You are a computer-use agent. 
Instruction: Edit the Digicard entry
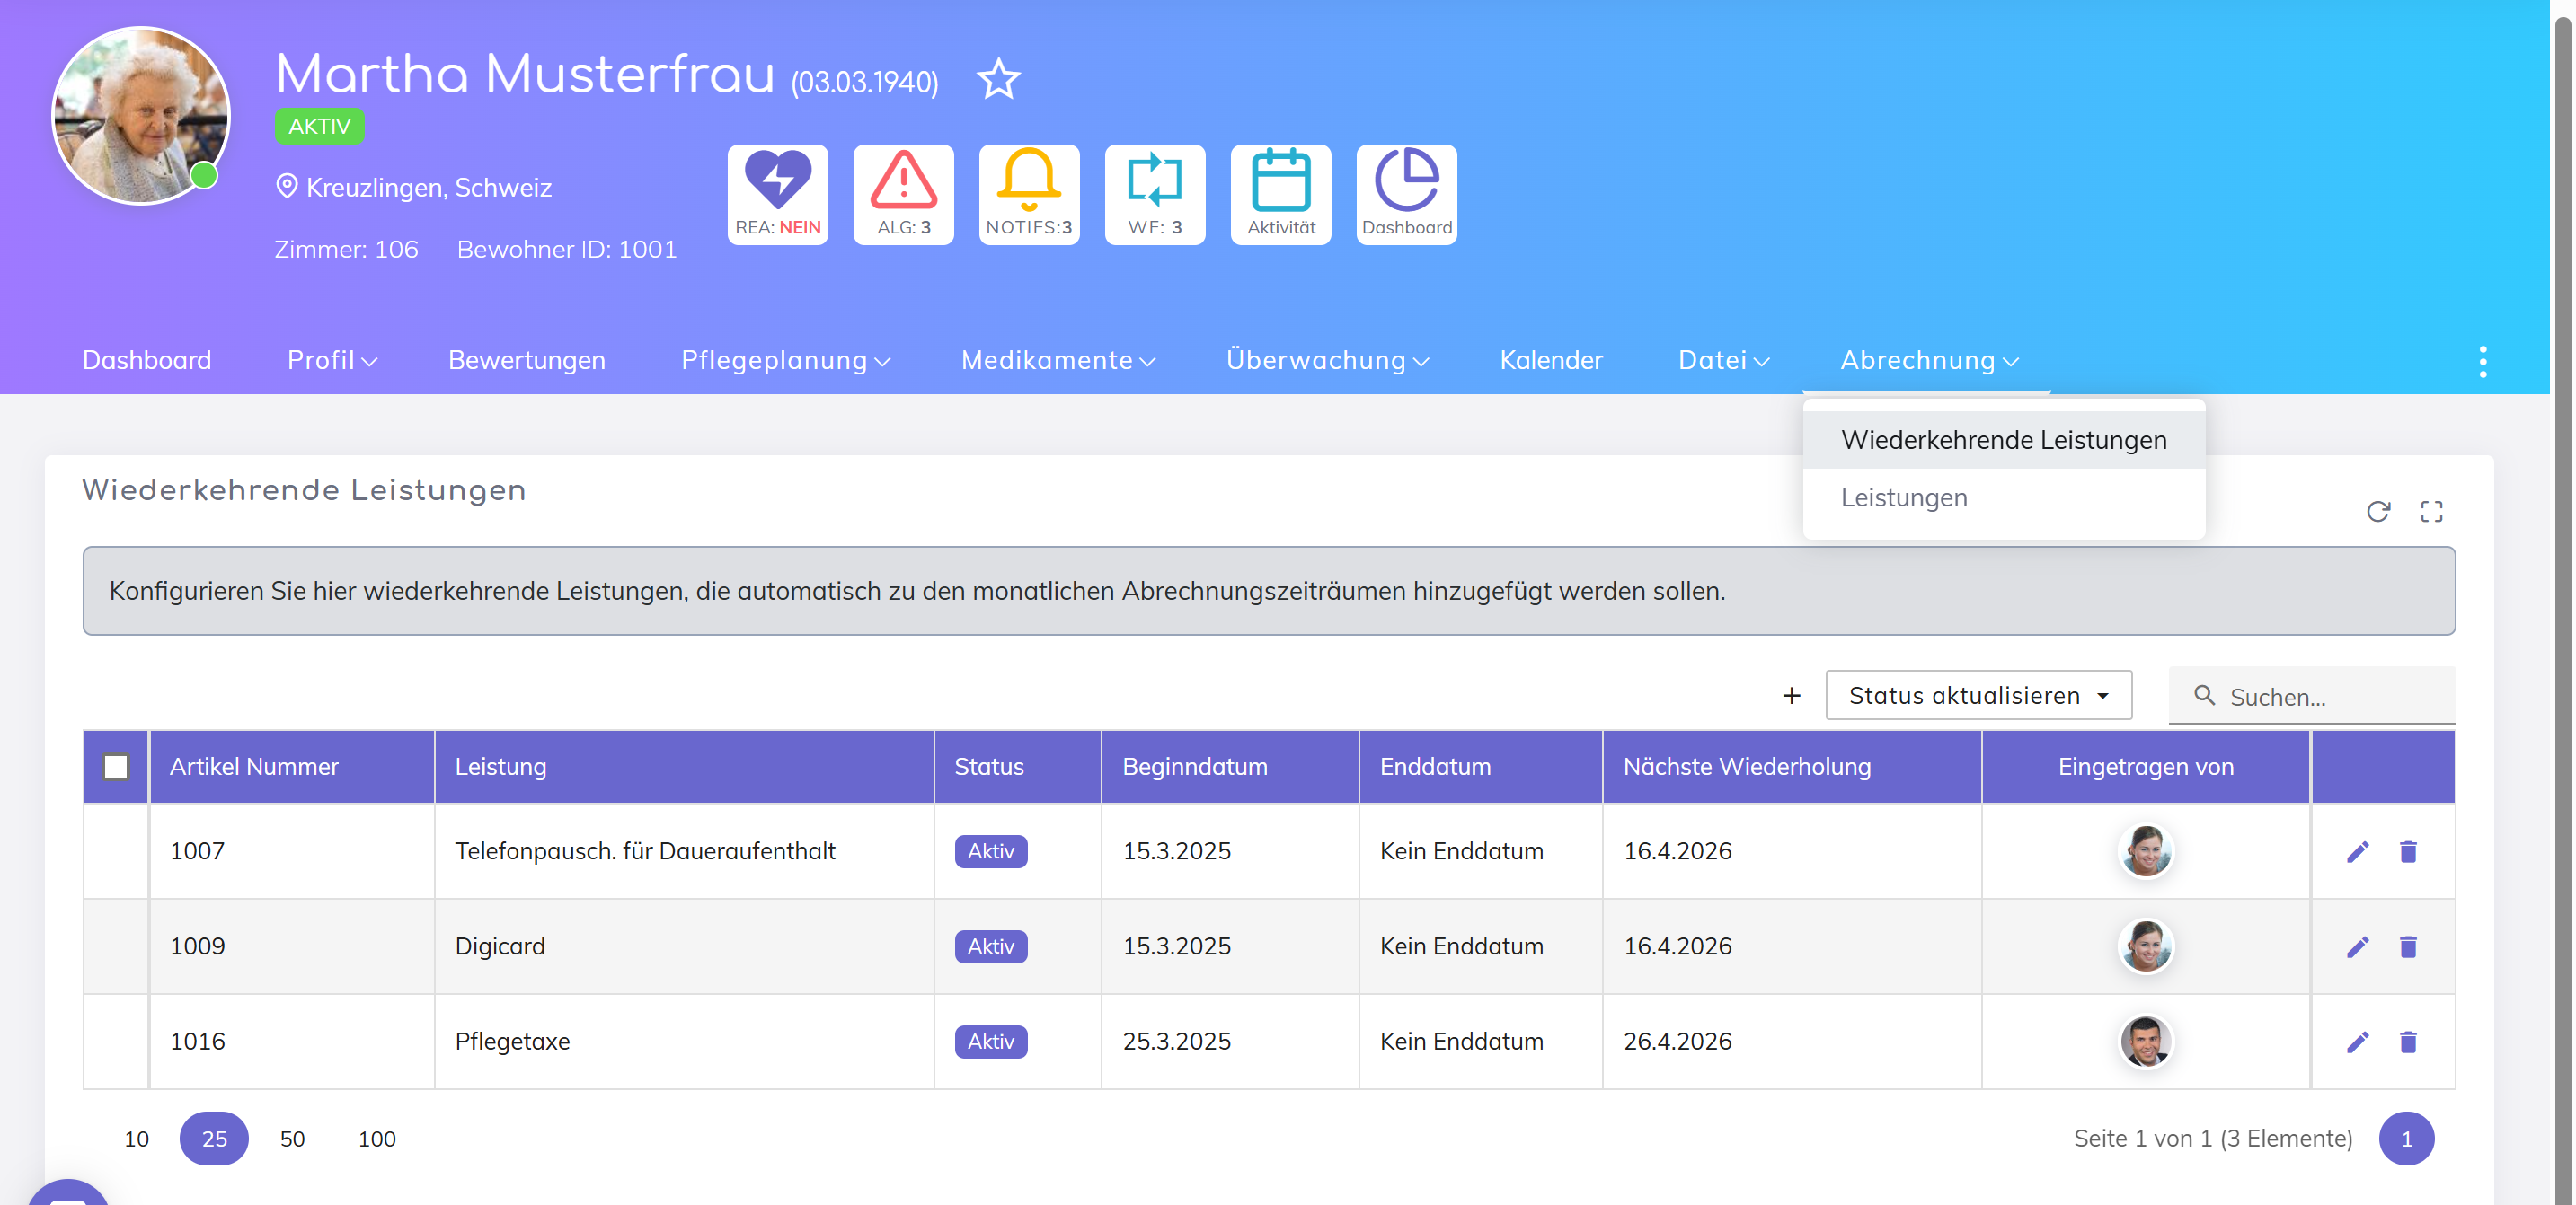(2357, 946)
